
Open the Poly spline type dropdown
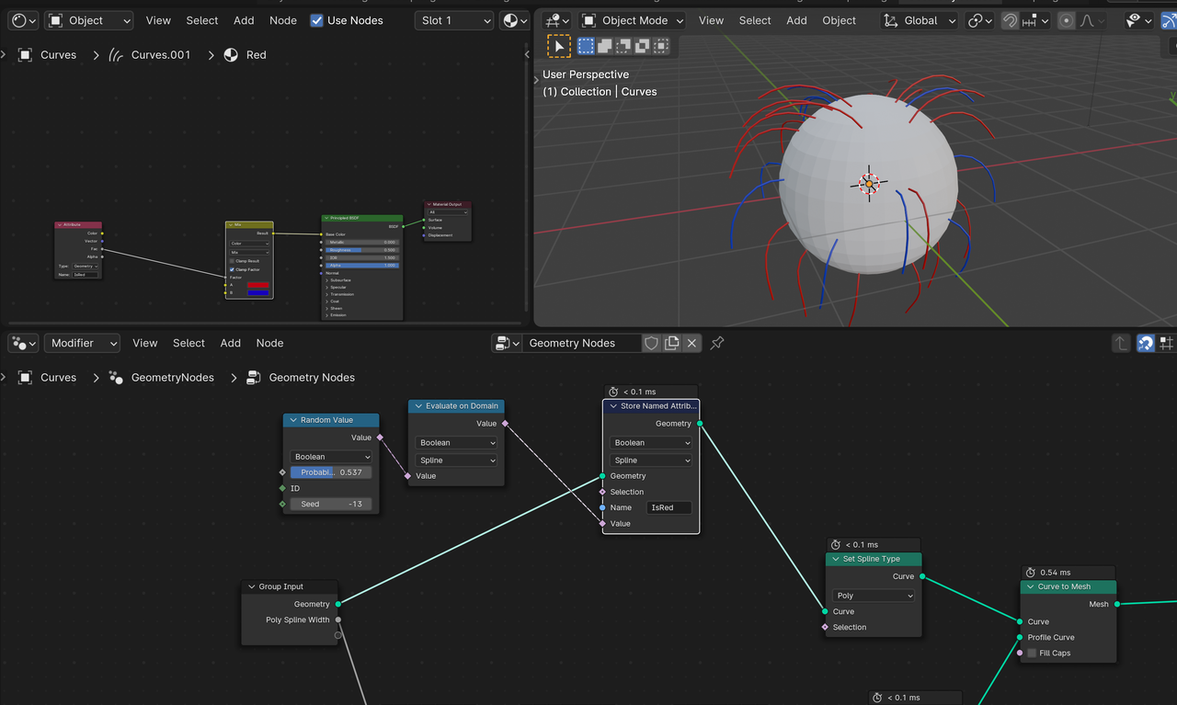[874, 596]
